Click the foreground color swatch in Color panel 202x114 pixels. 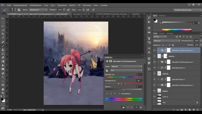coord(154,20)
